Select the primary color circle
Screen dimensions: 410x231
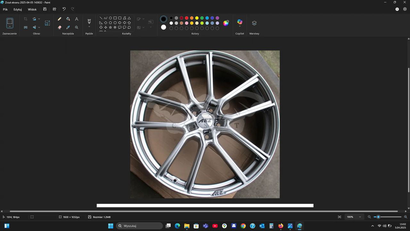pos(164,19)
